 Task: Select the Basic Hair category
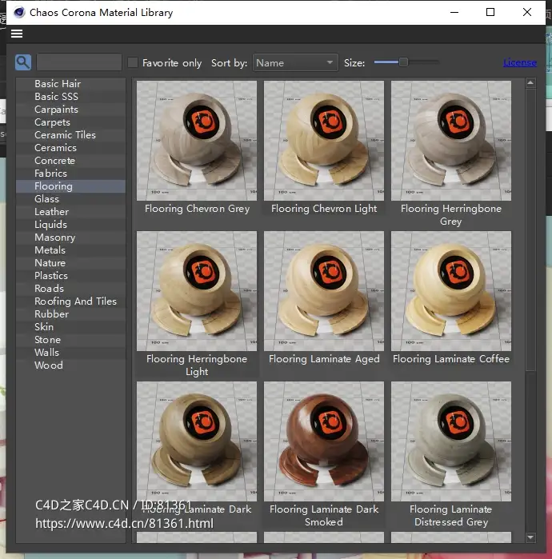(x=70, y=84)
